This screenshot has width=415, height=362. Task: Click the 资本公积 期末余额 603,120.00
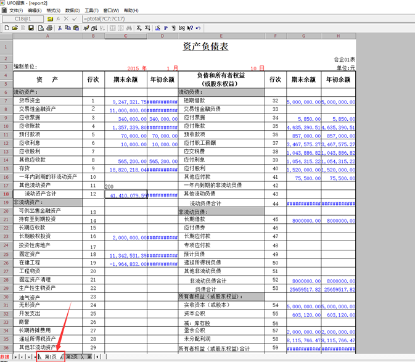303,315
